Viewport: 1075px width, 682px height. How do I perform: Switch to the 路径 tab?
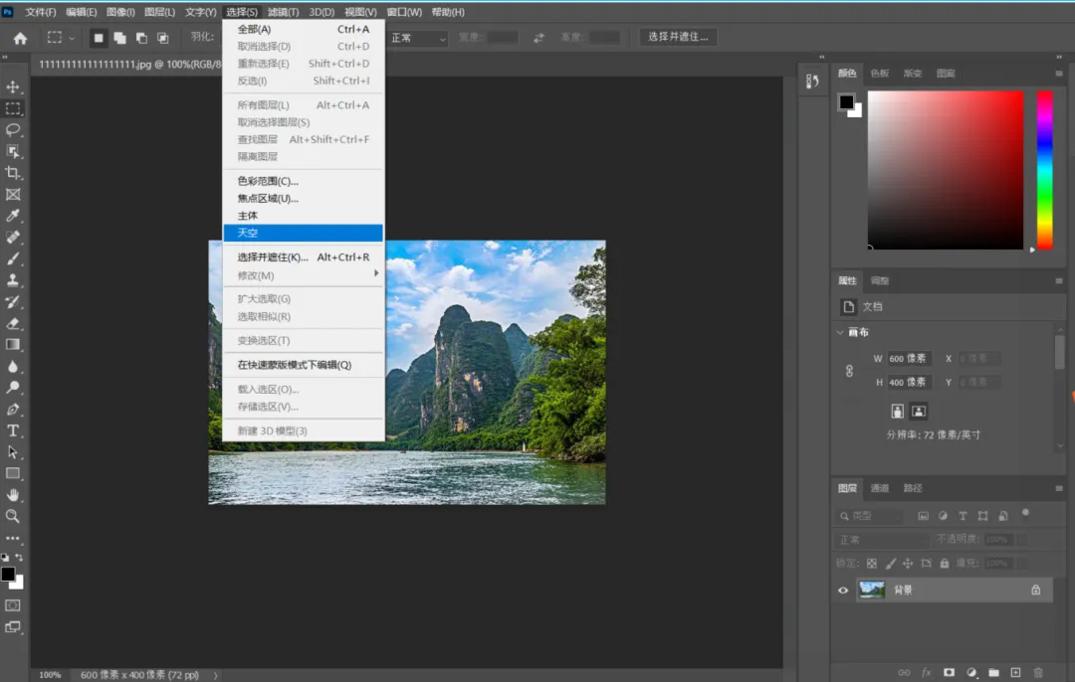tap(913, 488)
